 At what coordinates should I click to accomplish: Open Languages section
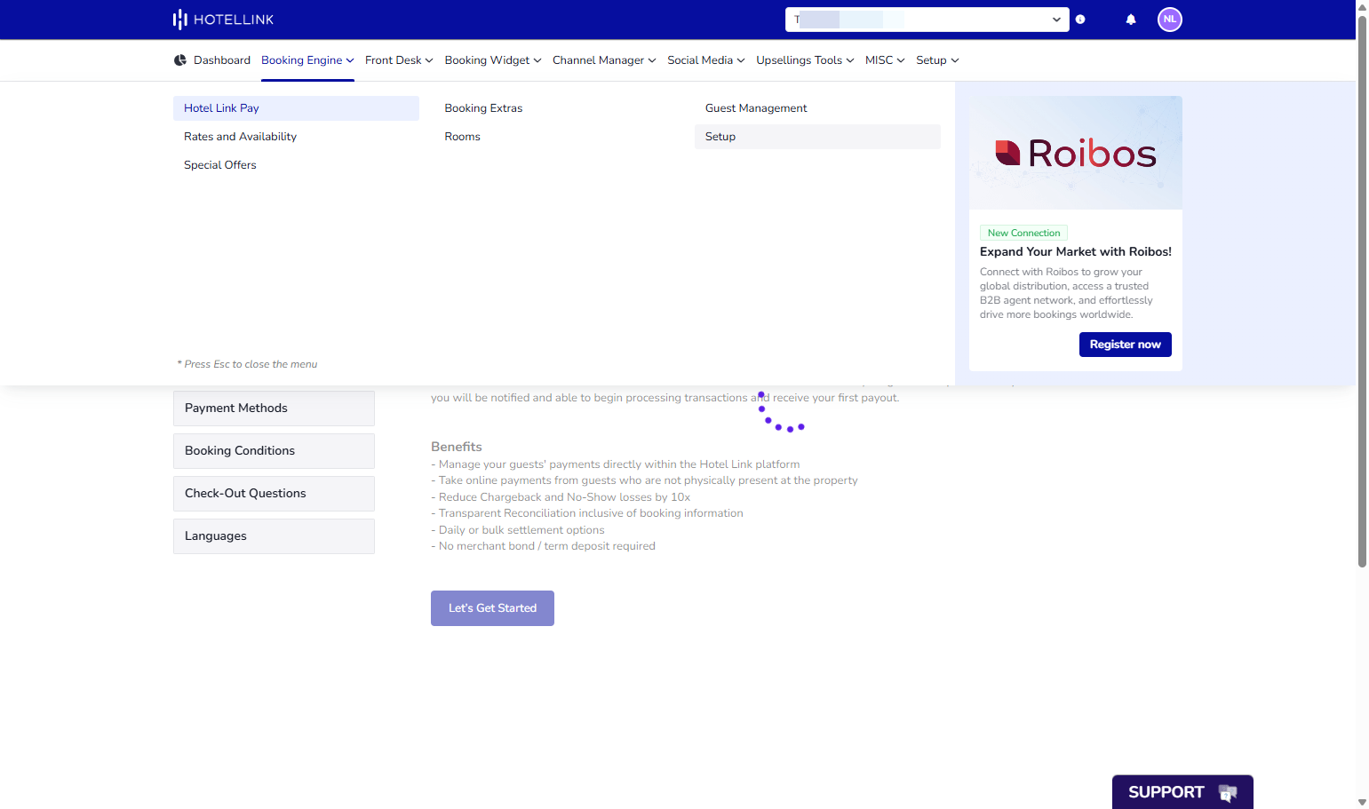pos(274,536)
